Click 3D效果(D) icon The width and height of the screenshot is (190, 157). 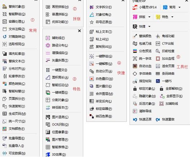click(x=48, y=154)
